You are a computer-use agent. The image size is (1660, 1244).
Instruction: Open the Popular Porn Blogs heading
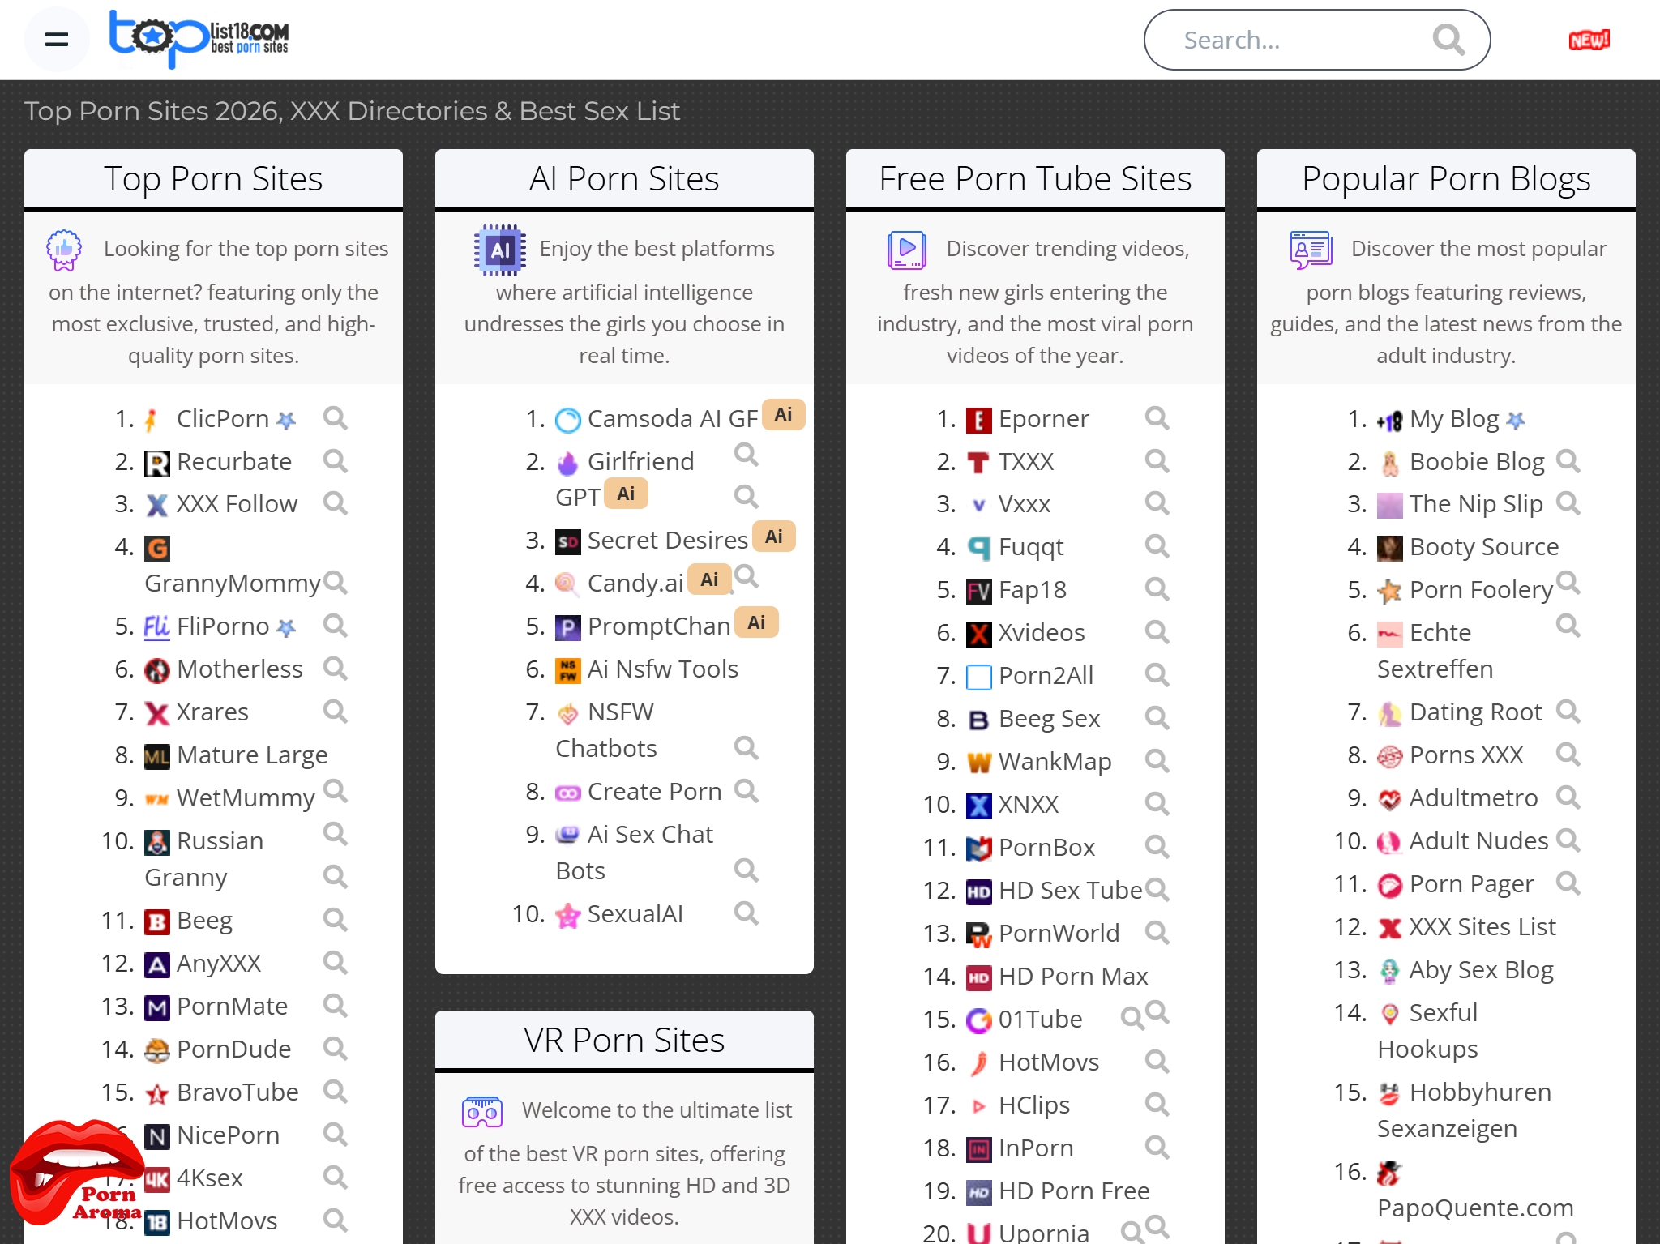tap(1445, 179)
